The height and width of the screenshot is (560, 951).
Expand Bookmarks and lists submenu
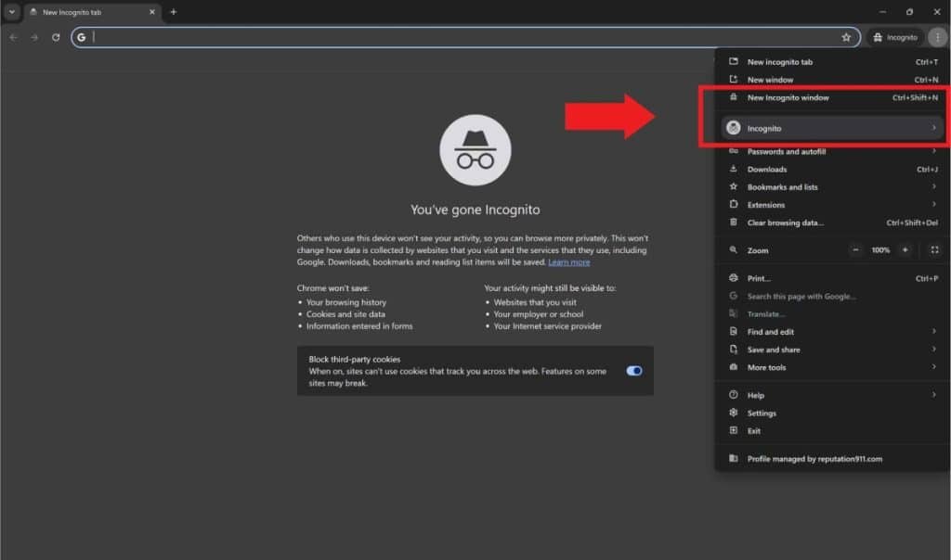832,187
